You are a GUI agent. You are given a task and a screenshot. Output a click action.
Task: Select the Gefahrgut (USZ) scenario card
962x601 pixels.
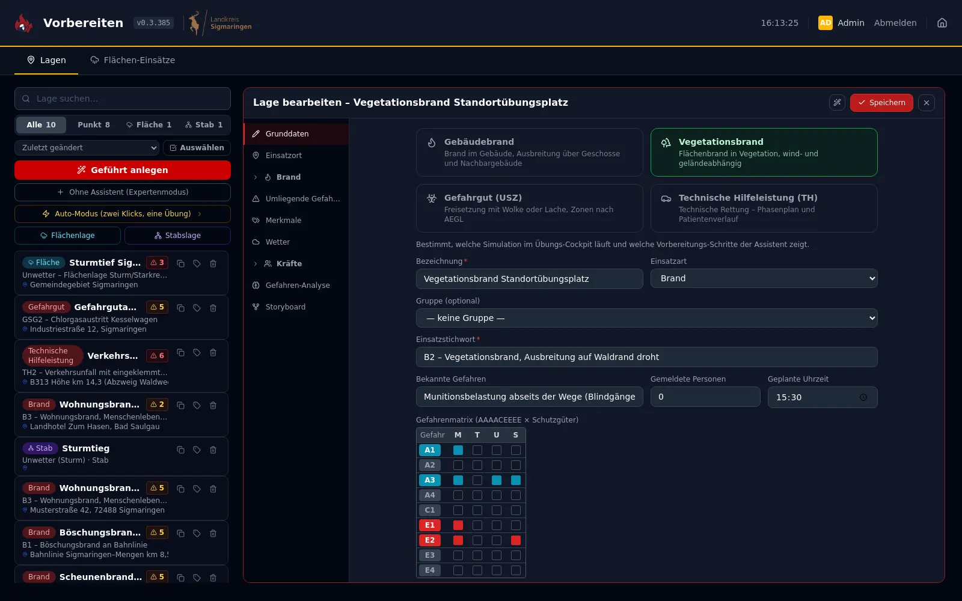[530, 208]
